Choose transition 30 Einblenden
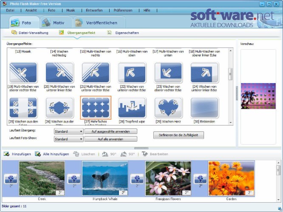Viewport: 283px width, 212px height. click(x=204, y=108)
